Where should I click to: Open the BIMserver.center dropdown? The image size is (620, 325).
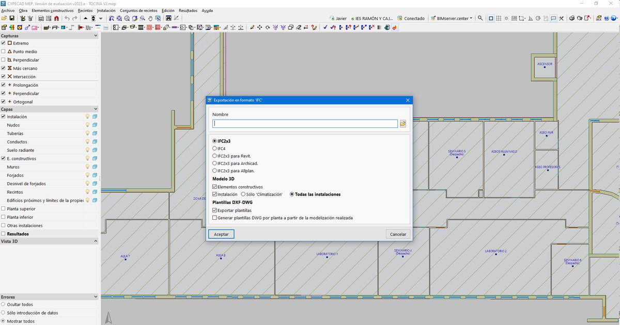tap(454, 18)
